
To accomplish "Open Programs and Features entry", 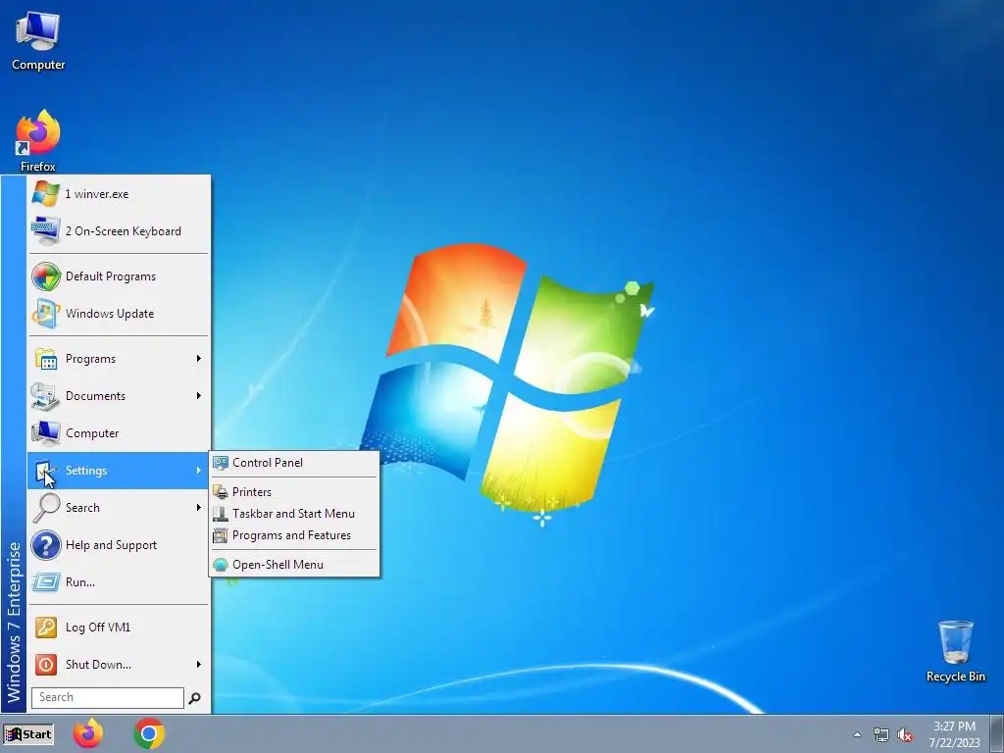I will coord(294,535).
